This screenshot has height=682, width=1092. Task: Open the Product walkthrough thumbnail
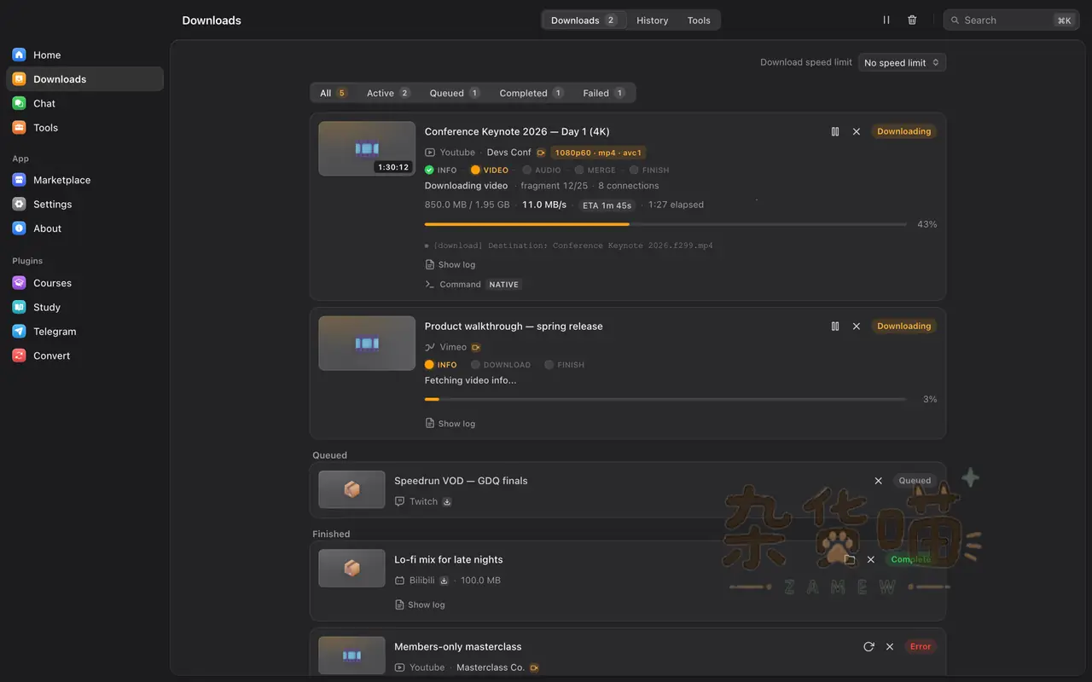[367, 344]
